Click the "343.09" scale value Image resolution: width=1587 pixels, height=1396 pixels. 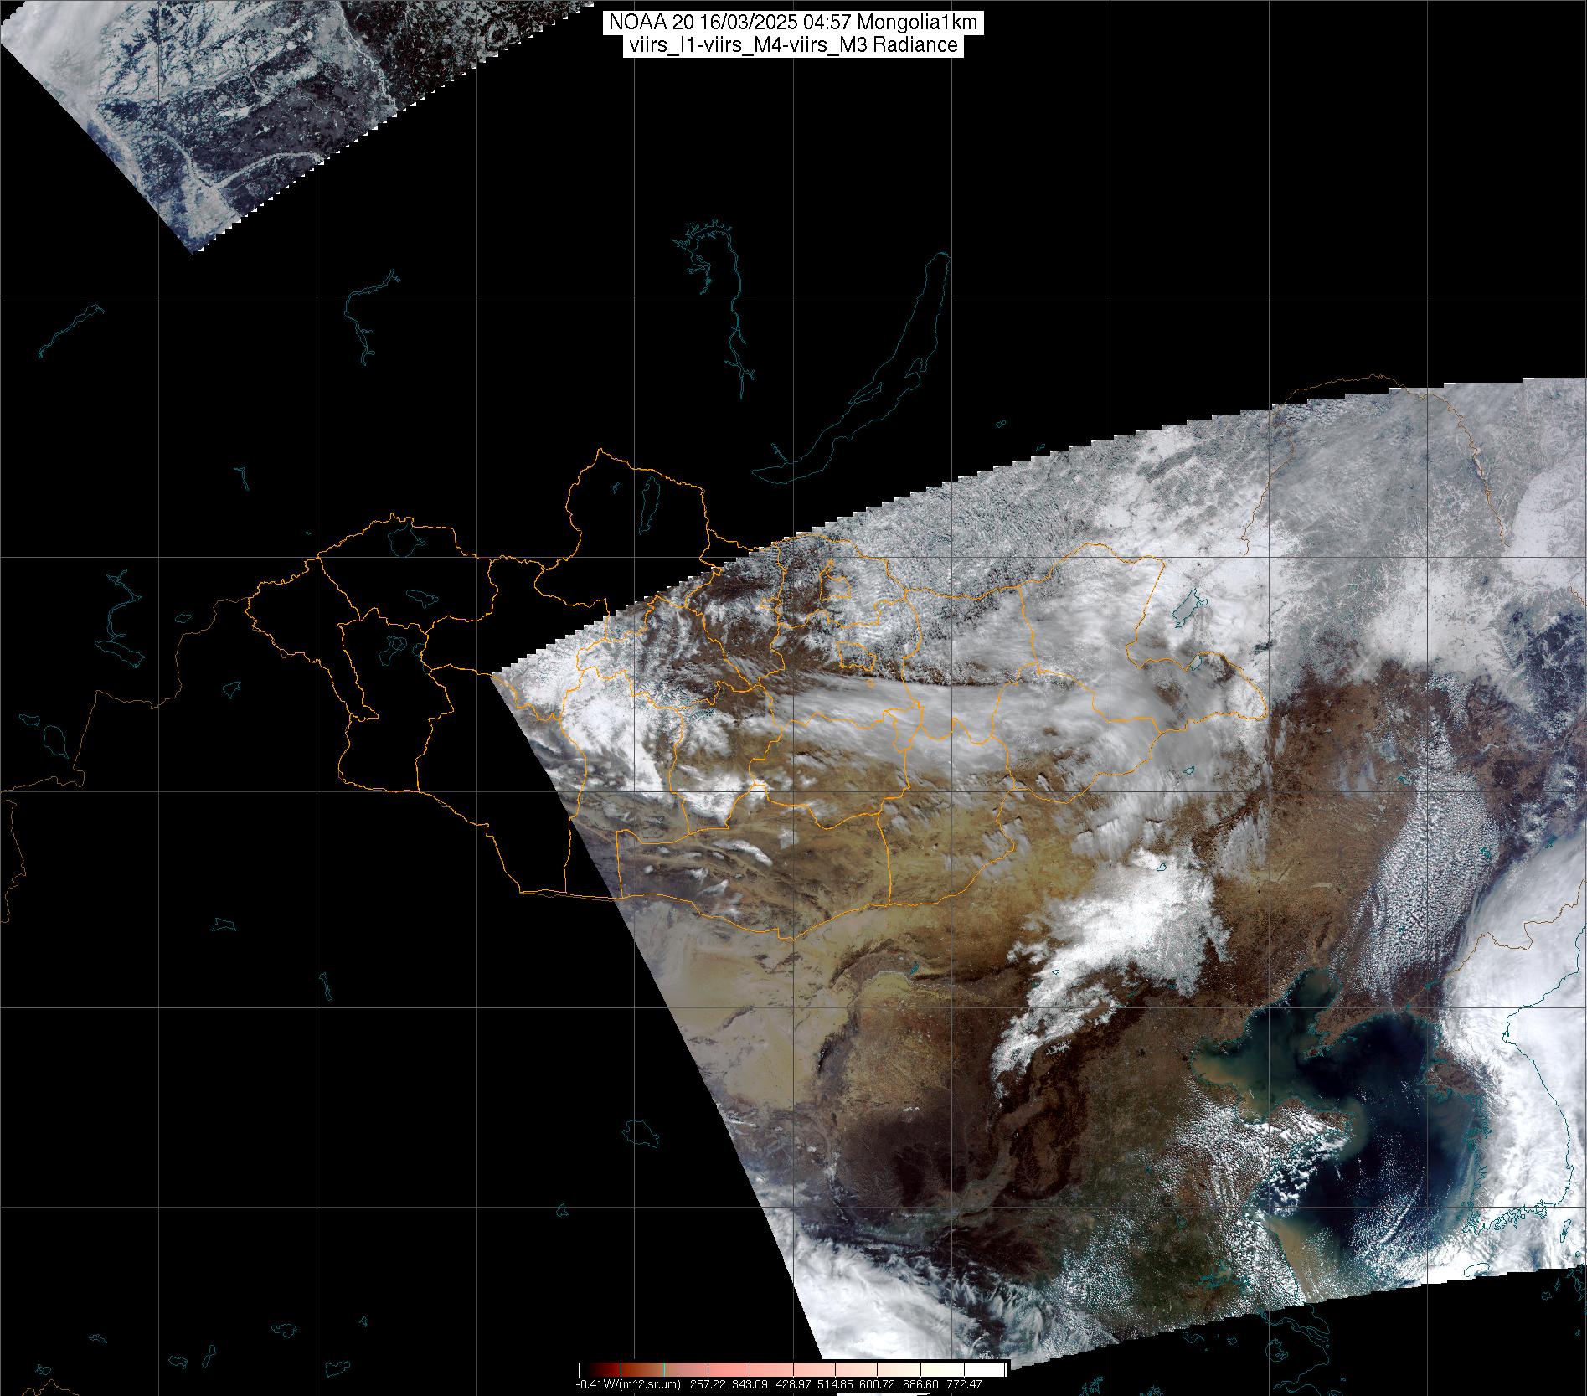(750, 1384)
